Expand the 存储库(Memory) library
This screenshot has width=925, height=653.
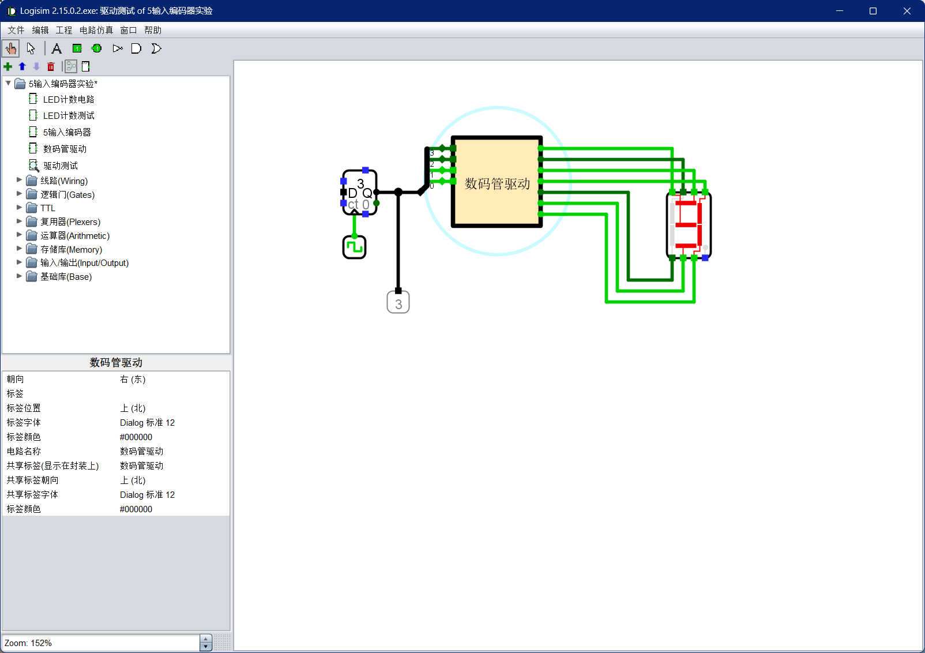19,249
